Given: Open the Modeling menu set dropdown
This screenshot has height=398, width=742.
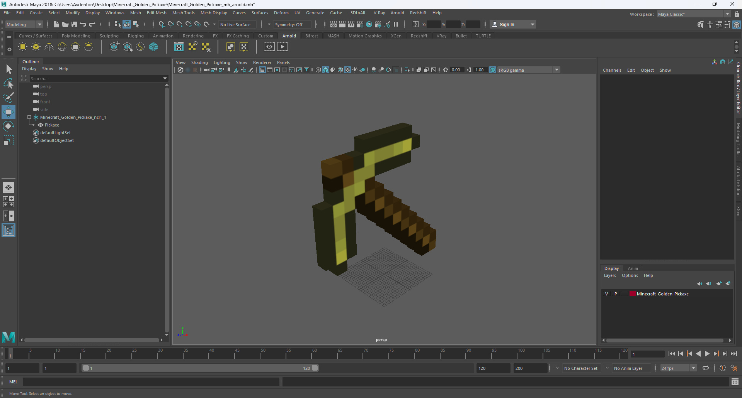Looking at the screenshot, I should pos(24,25).
